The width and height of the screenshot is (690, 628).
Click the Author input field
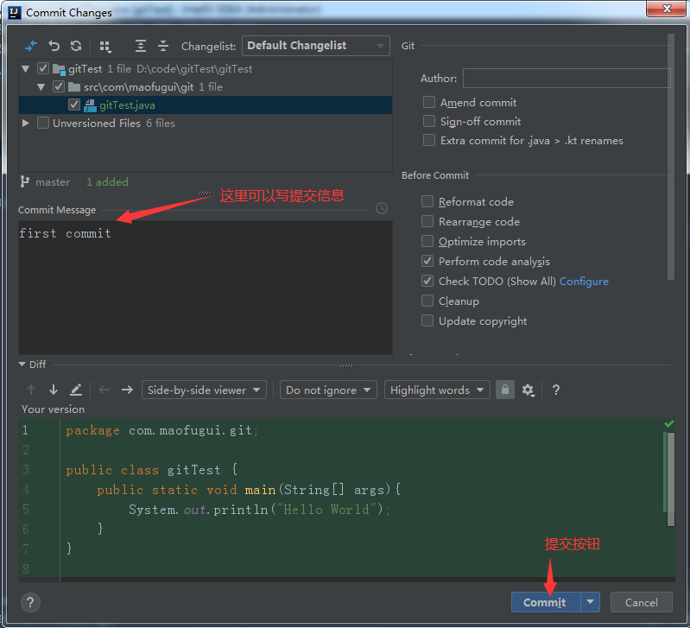coord(567,79)
